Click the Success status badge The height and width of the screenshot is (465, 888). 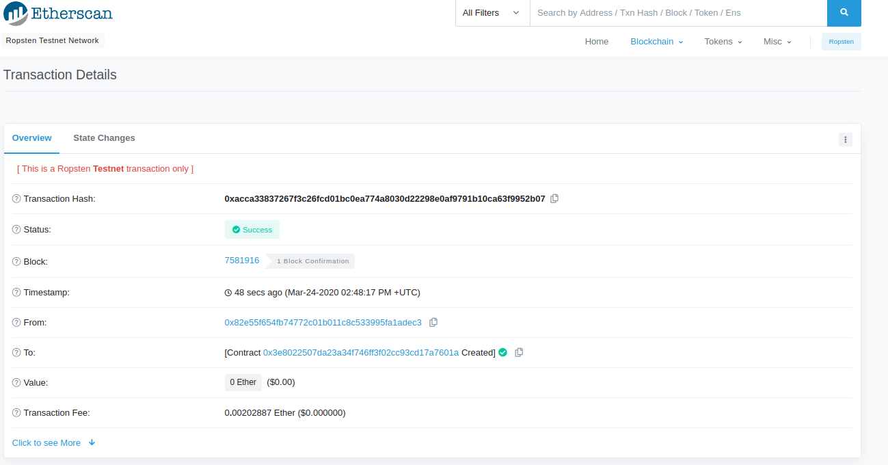click(x=252, y=230)
